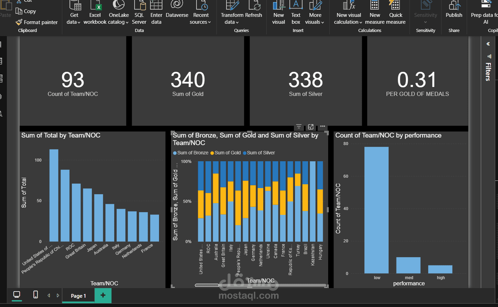The width and height of the screenshot is (498, 307).
Task: Expand the collapsed Filters pane chevron
Action: point(488,44)
